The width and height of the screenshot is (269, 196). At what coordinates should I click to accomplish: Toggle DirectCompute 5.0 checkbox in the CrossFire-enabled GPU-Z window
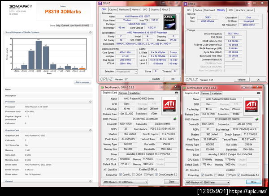click(x=156, y=175)
